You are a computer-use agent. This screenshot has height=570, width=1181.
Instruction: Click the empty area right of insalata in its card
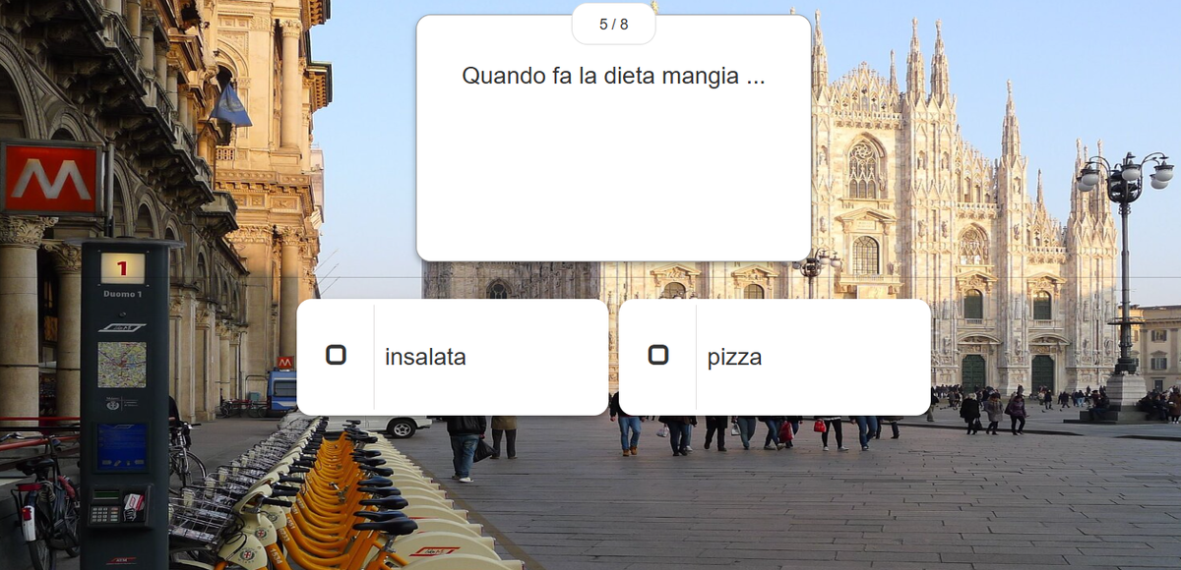point(536,357)
